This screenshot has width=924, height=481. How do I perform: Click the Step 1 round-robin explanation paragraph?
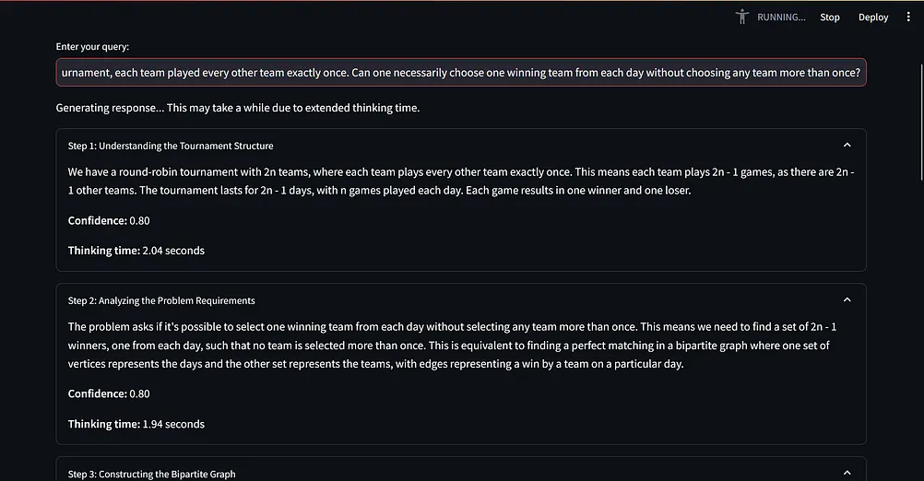[x=460, y=181]
